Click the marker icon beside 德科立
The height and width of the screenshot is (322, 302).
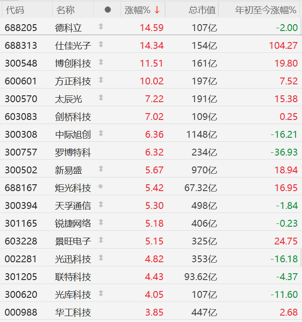tap(101, 26)
